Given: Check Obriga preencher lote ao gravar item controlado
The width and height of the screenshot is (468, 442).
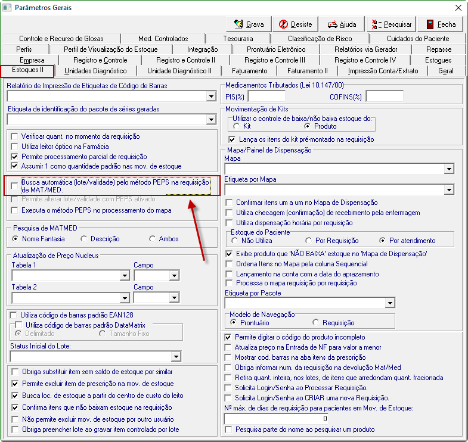Looking at the screenshot, I should pyautogui.click(x=15, y=429).
